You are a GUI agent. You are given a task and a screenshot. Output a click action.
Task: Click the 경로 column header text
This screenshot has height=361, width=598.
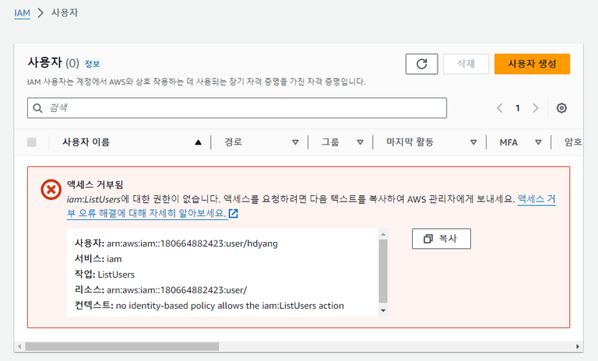pyautogui.click(x=233, y=142)
